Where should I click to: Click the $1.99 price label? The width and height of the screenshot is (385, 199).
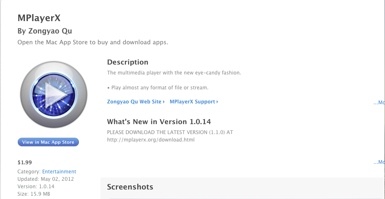(x=24, y=162)
